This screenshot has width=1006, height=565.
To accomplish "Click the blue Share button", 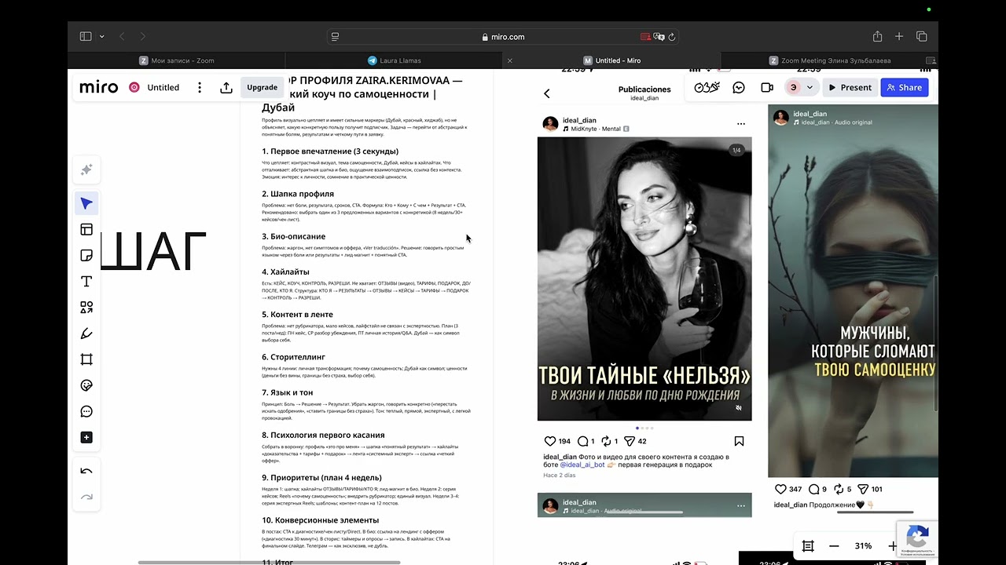I will 905,87.
